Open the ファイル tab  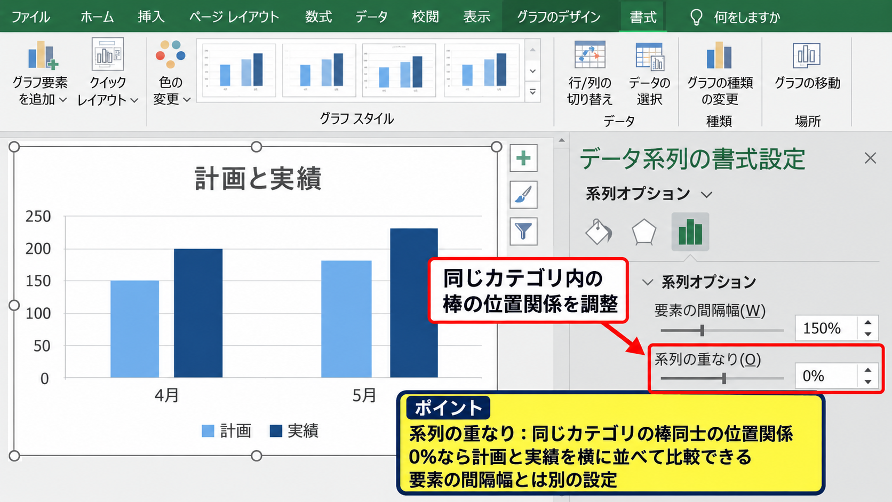coord(31,17)
